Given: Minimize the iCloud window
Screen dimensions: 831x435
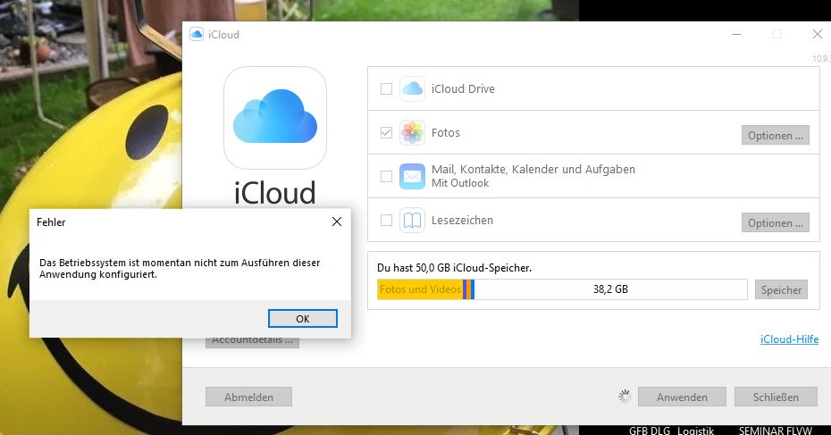Looking at the screenshot, I should pyautogui.click(x=736, y=35).
